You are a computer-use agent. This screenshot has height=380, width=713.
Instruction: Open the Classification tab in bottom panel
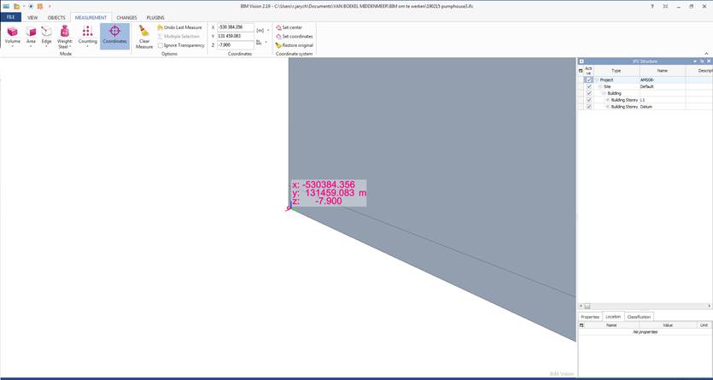[639, 316]
